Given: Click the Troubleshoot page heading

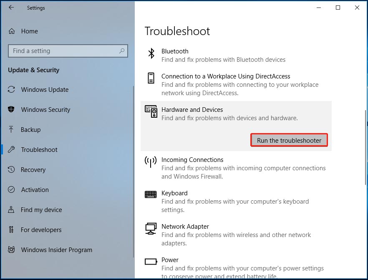Looking at the screenshot, I should point(177,31).
